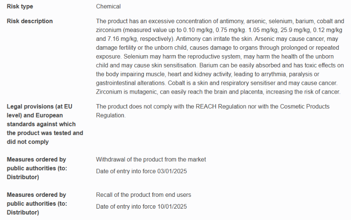
Task: Click the text 'gastrointestinal alterations'
Action: [x=131, y=83]
